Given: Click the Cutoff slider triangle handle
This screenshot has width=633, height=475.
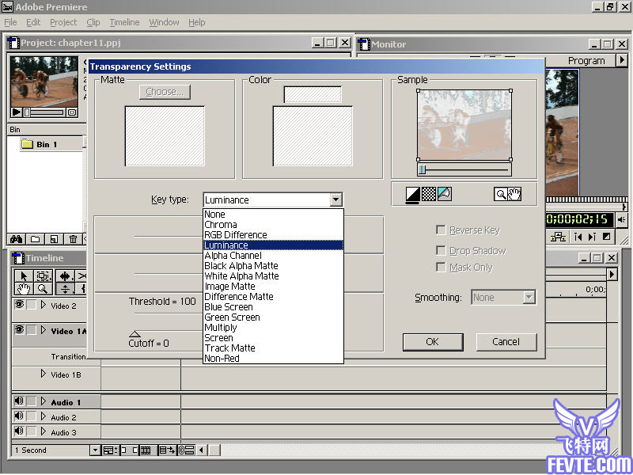Looking at the screenshot, I should click(x=135, y=334).
